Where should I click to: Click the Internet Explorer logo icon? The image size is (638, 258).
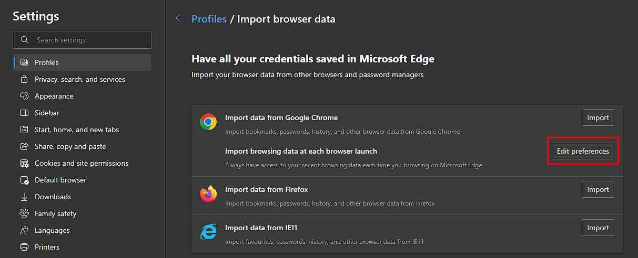coord(208,232)
